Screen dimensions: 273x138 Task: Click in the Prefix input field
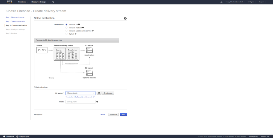click(x=80, y=102)
